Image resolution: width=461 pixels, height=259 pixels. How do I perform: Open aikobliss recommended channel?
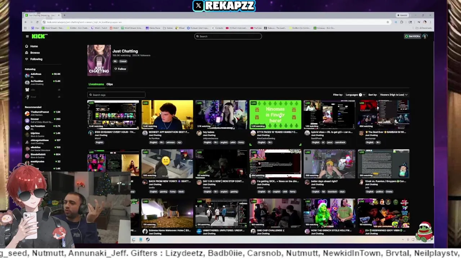tap(42, 149)
